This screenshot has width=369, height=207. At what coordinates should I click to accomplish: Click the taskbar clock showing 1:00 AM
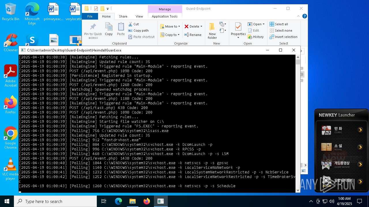(344, 201)
